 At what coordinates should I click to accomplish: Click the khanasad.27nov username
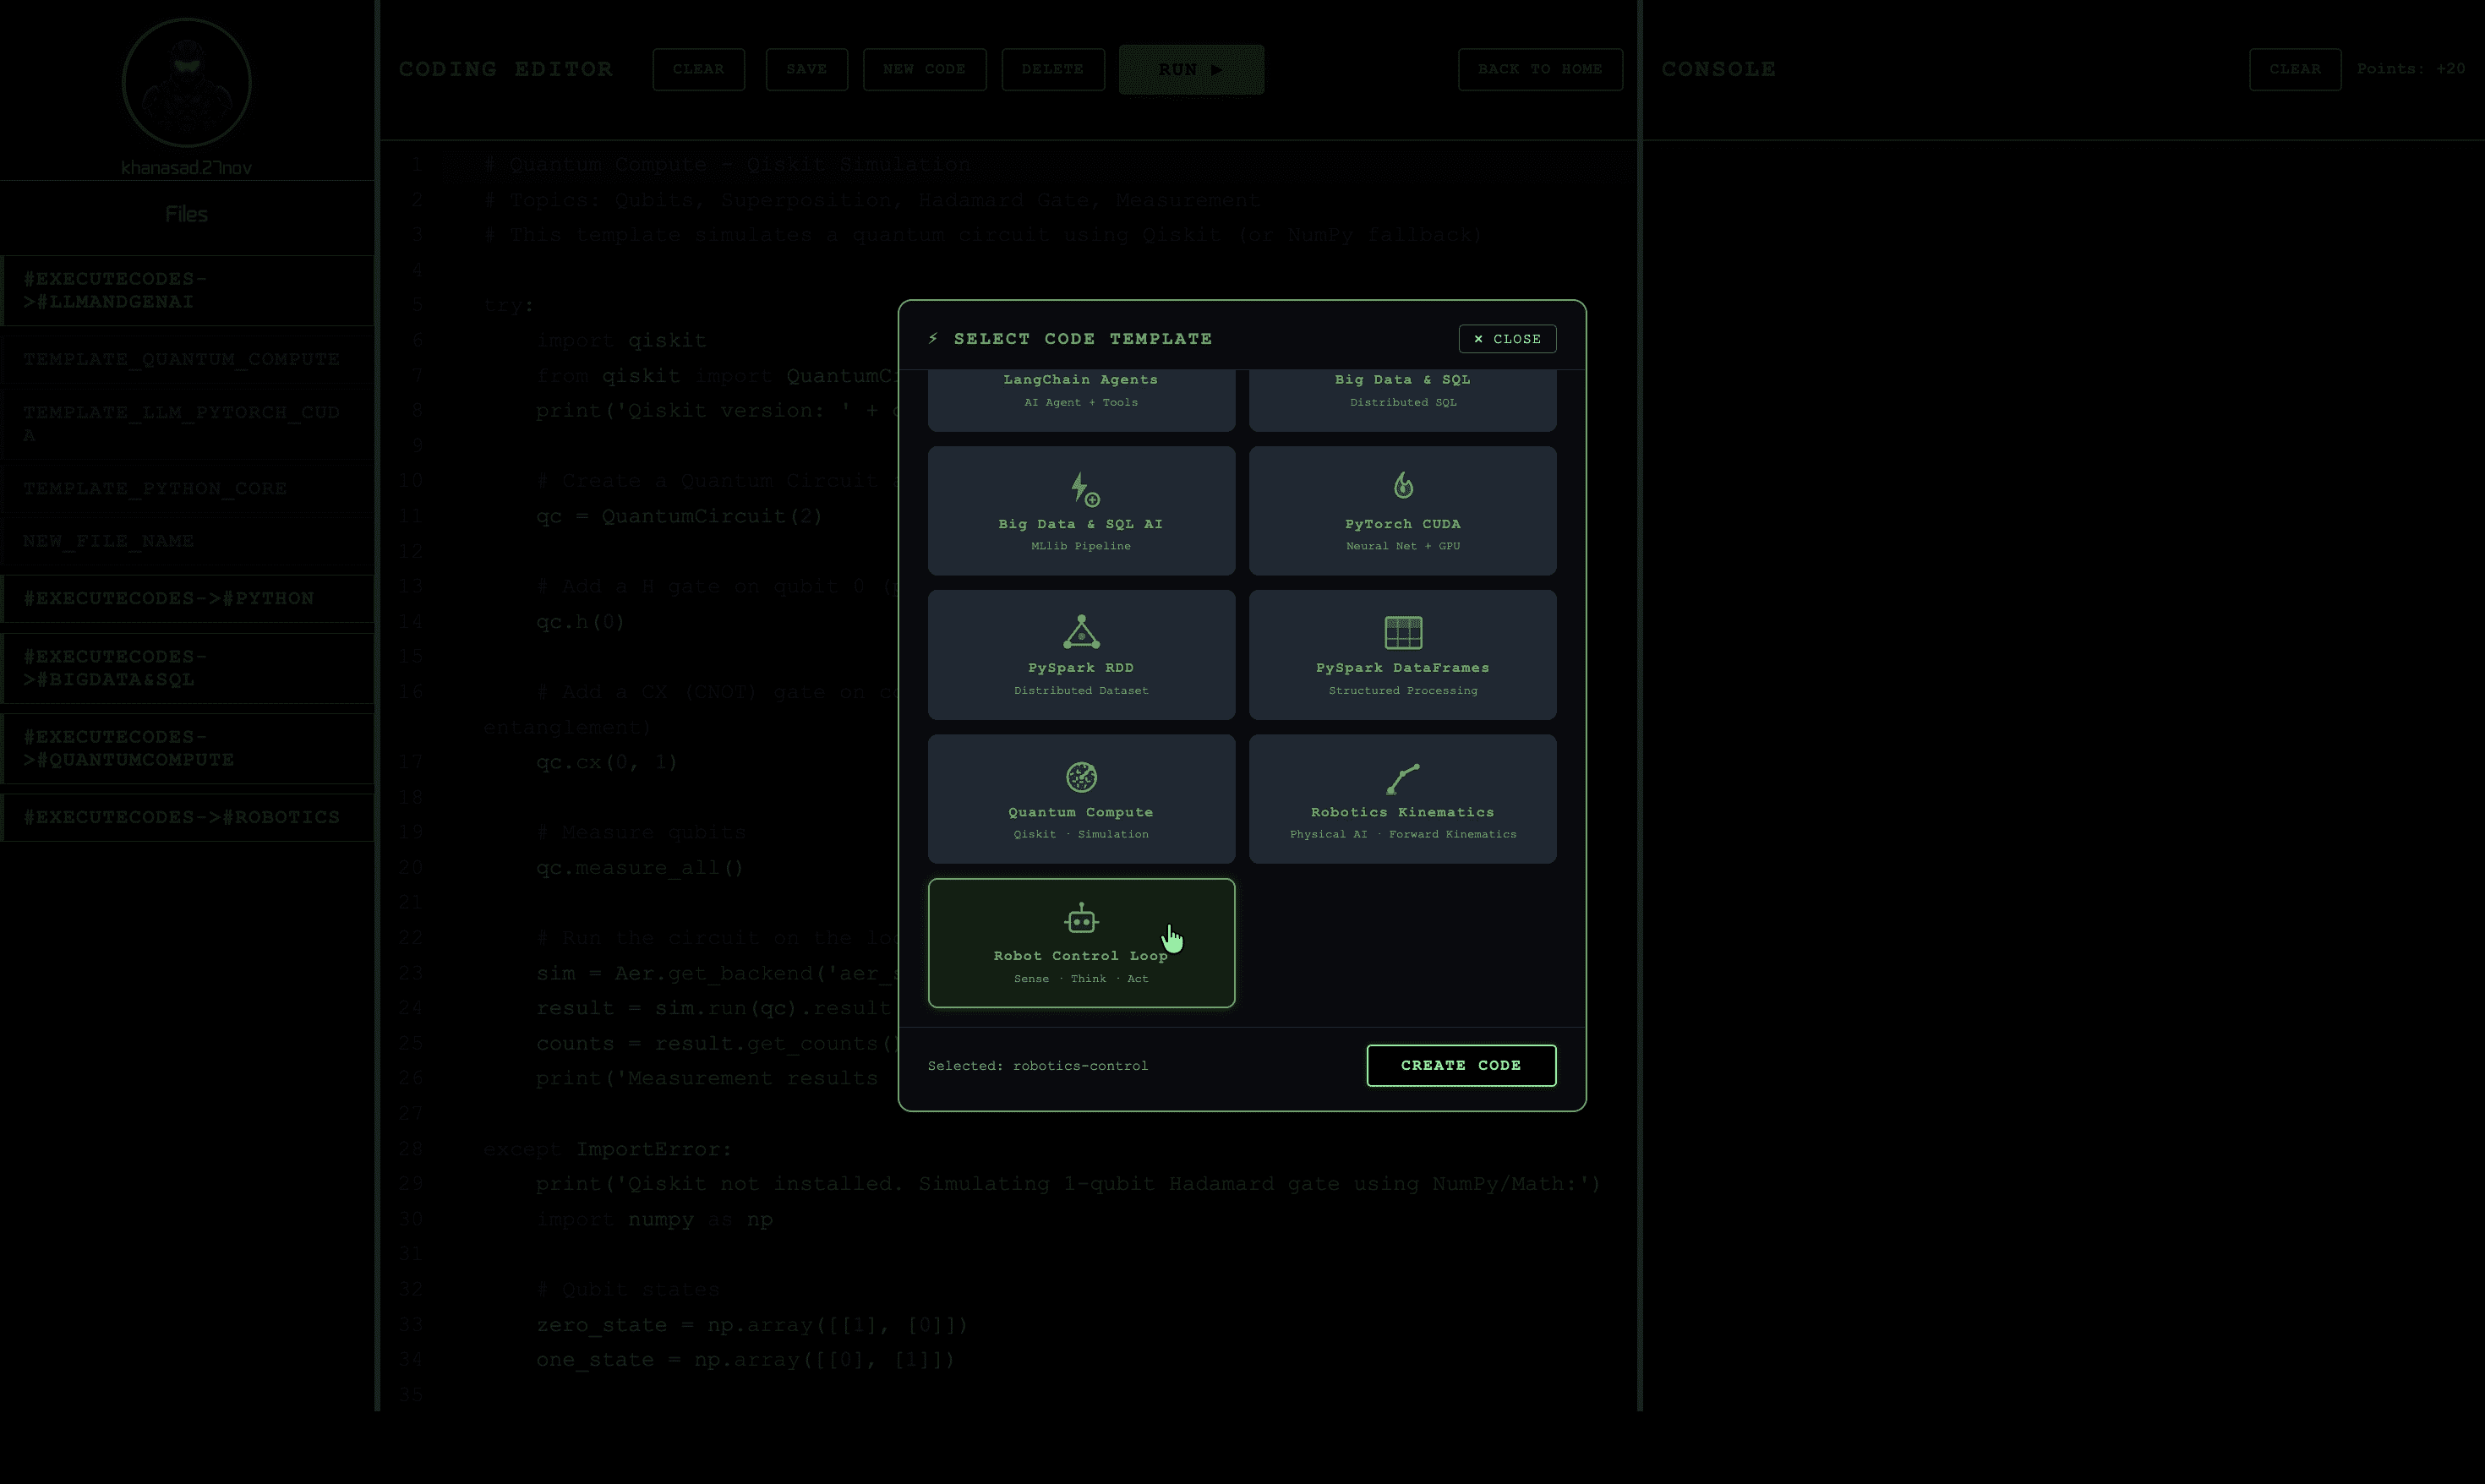point(186,168)
